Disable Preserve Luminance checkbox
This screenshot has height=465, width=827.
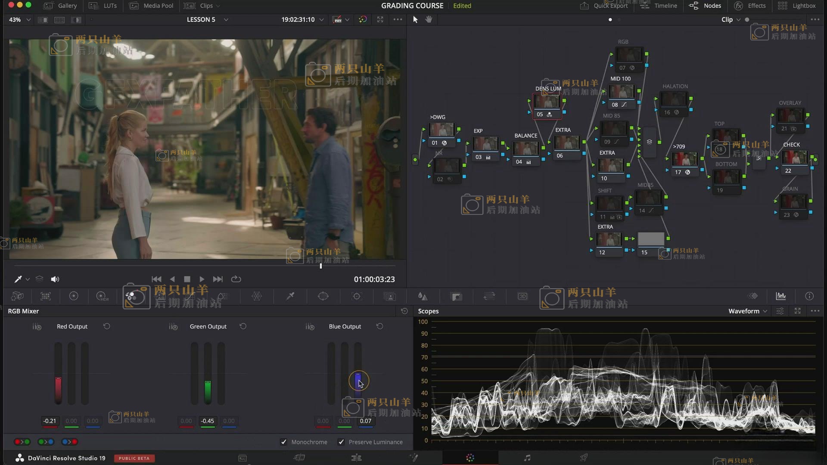click(341, 442)
